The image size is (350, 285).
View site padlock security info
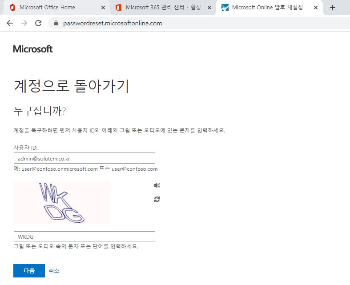coord(56,23)
